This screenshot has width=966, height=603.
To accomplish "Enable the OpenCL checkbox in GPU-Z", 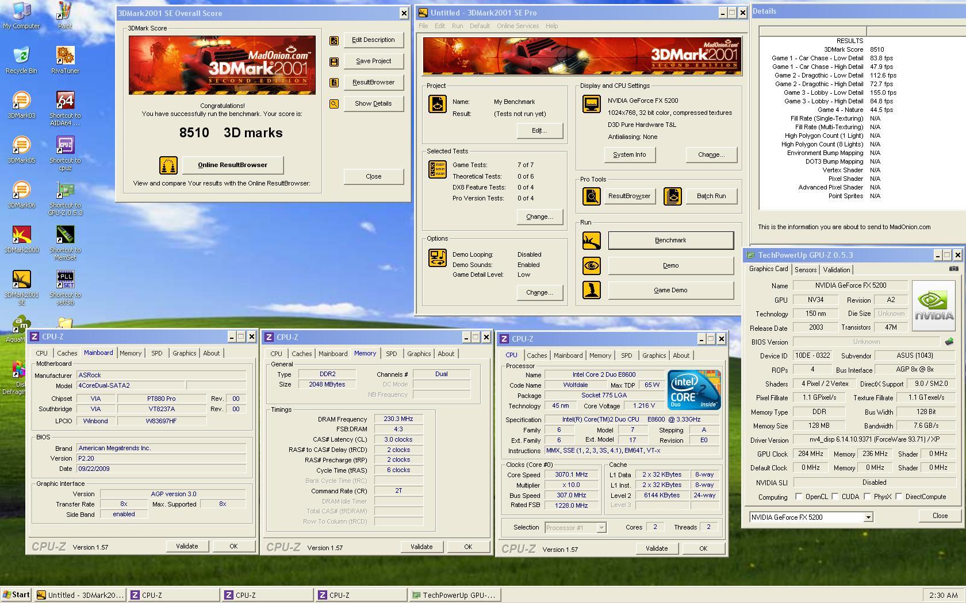I will pos(798,496).
